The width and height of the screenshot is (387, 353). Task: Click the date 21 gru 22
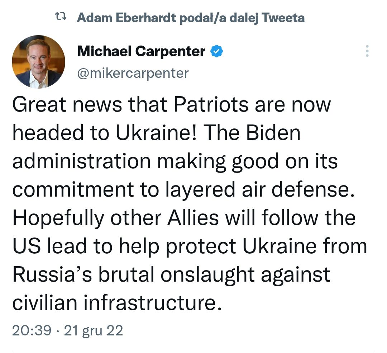(x=93, y=330)
